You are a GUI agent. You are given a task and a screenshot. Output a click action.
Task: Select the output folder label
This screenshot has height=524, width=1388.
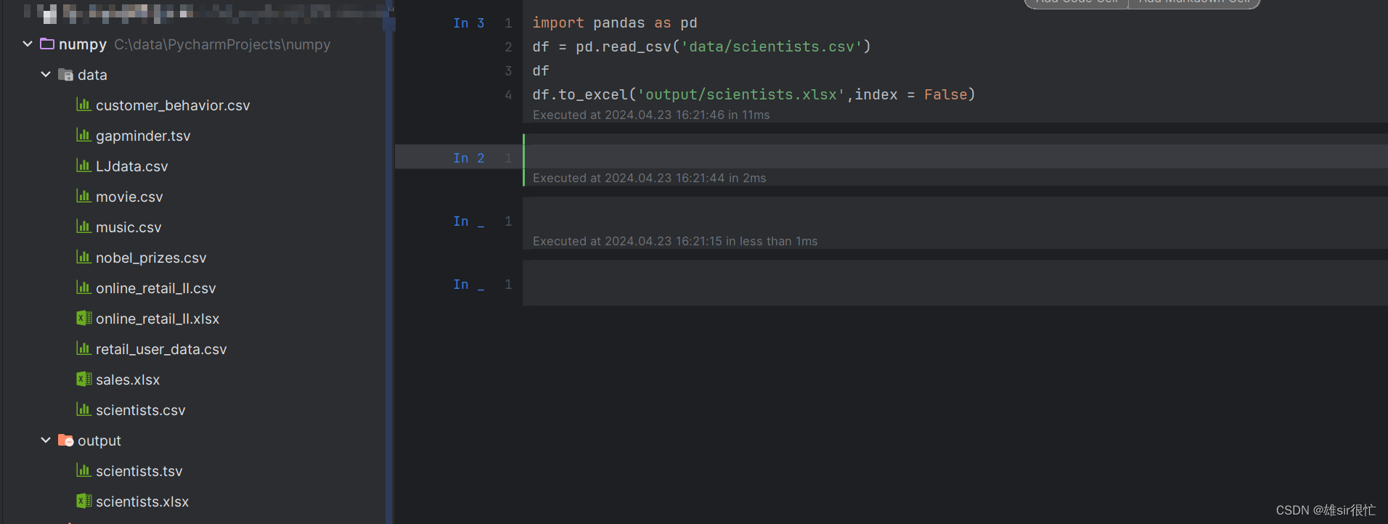[99, 441]
